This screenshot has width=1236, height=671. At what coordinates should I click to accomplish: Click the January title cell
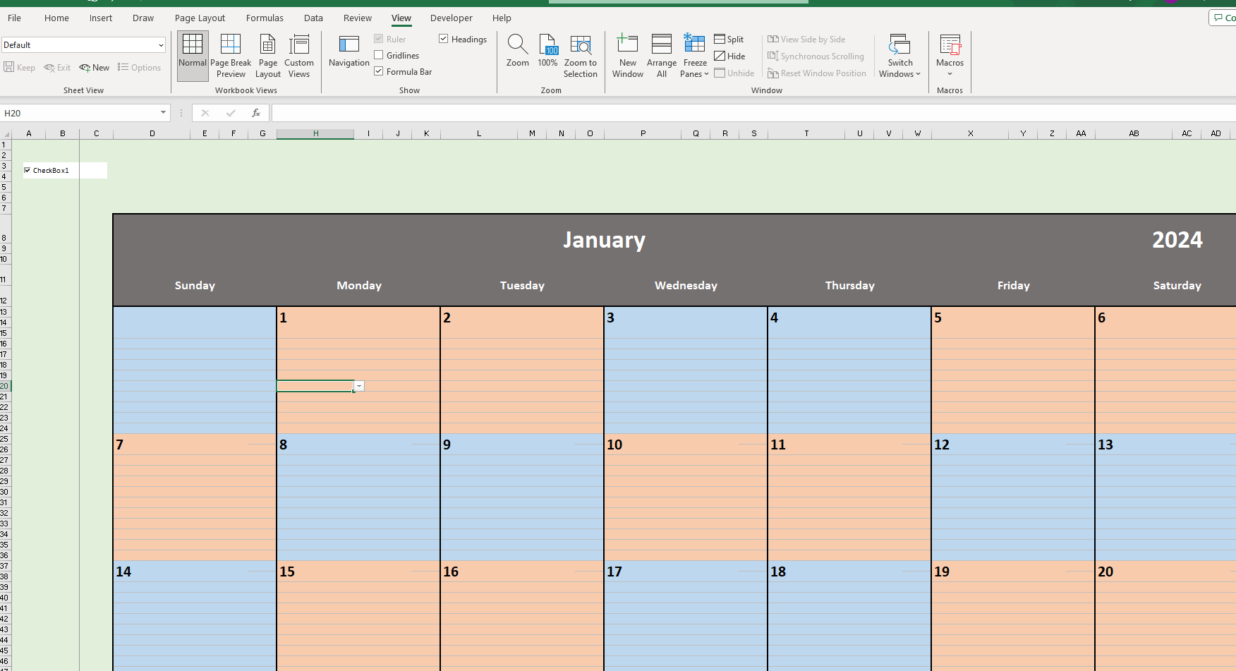[604, 240]
